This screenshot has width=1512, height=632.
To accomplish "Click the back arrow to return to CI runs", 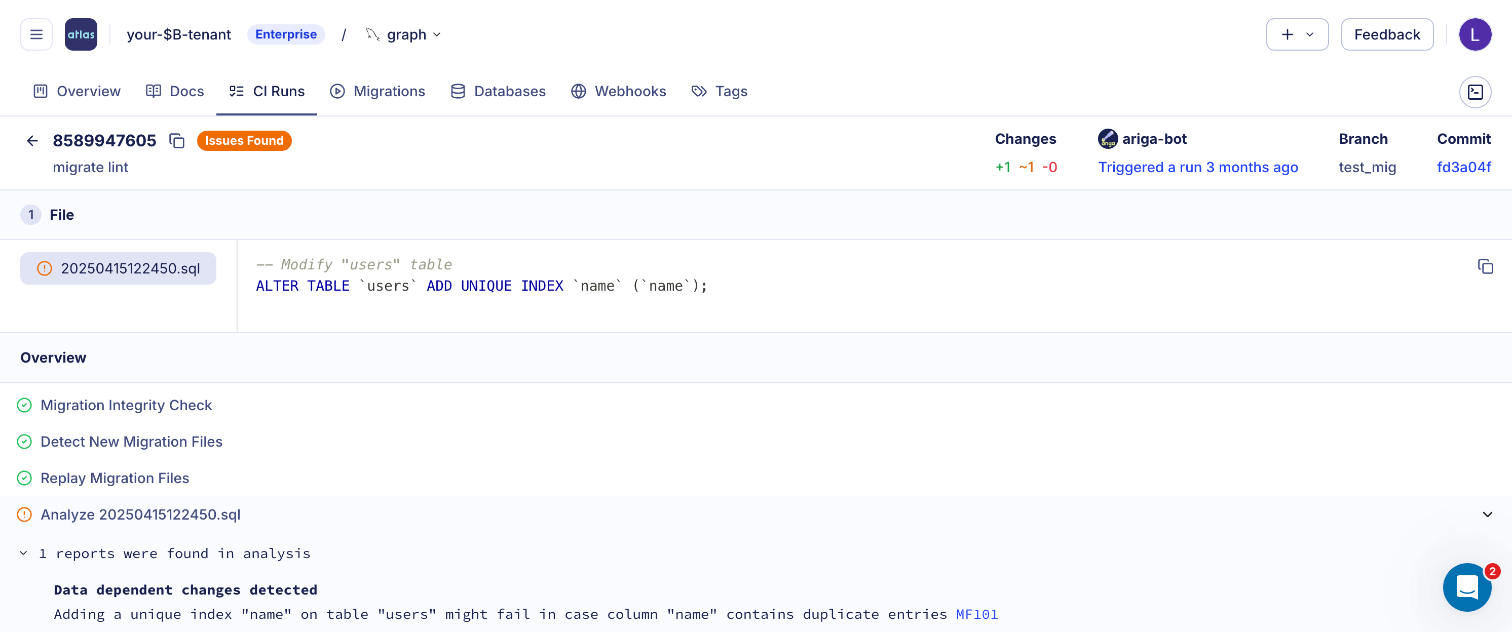I will [x=32, y=140].
